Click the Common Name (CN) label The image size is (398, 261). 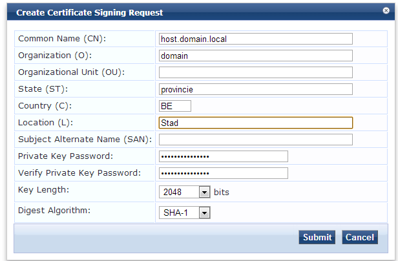click(62, 39)
